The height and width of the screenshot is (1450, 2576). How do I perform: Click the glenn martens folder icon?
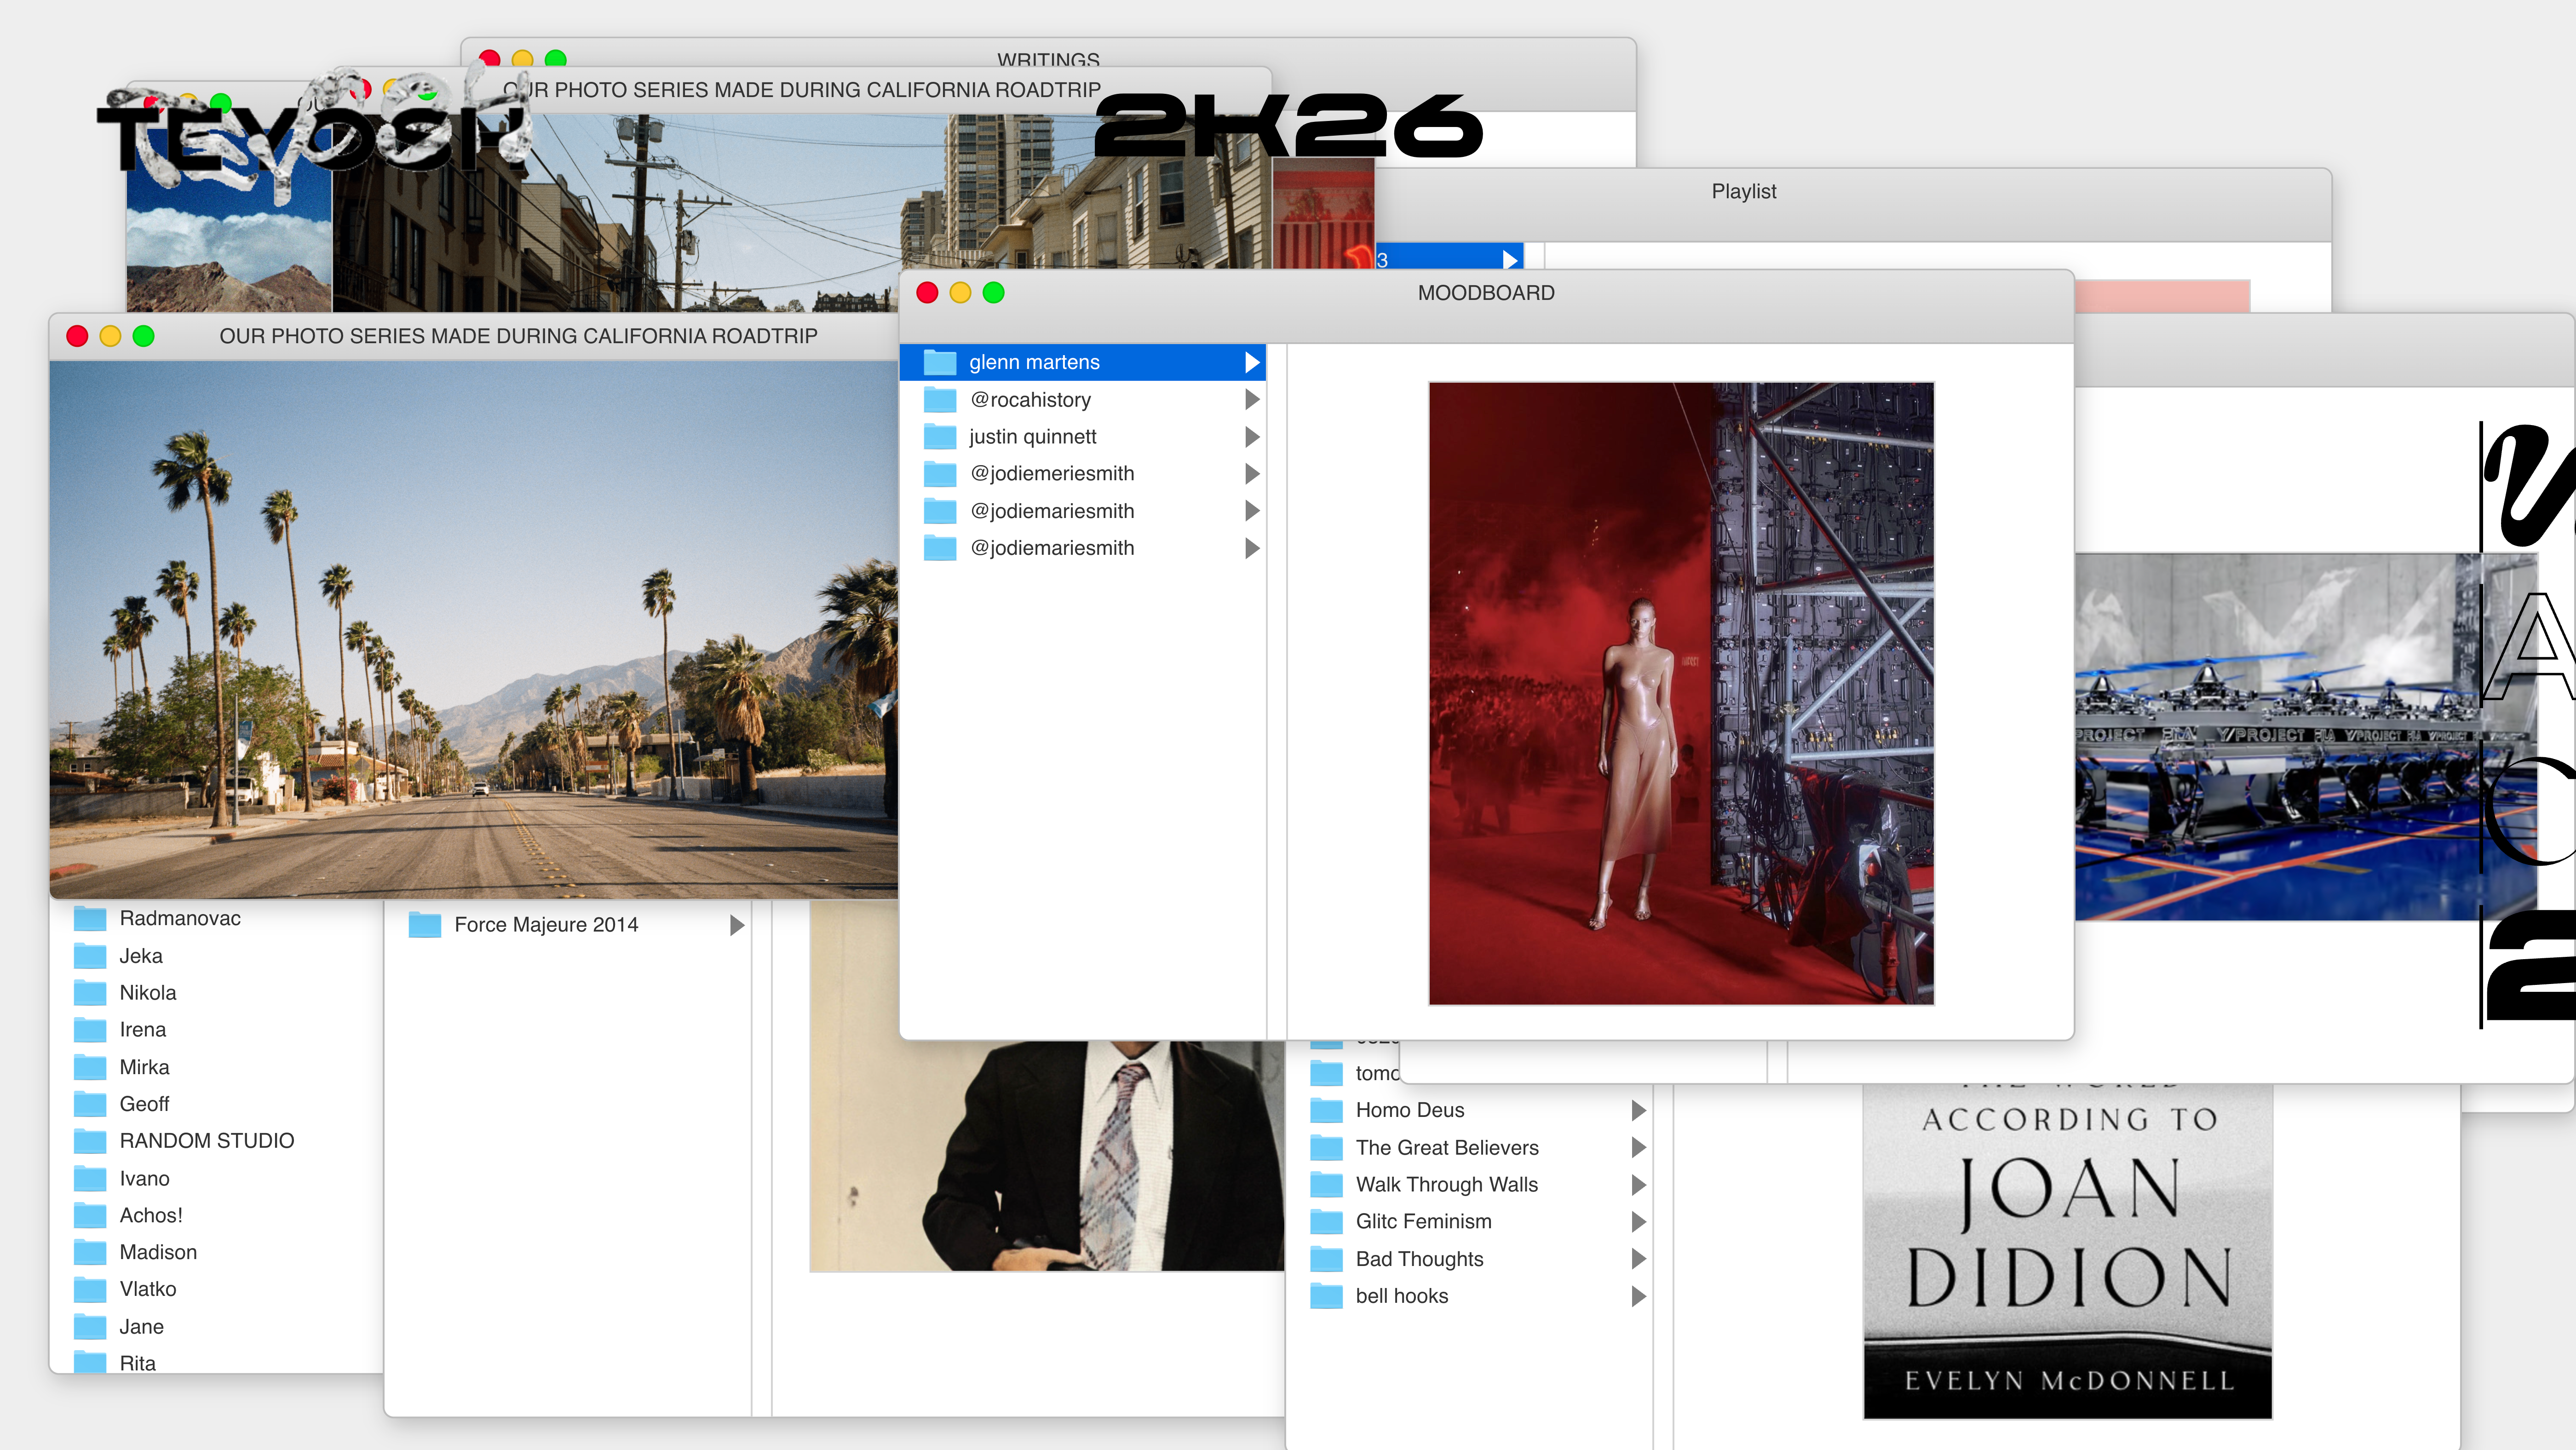tap(939, 362)
